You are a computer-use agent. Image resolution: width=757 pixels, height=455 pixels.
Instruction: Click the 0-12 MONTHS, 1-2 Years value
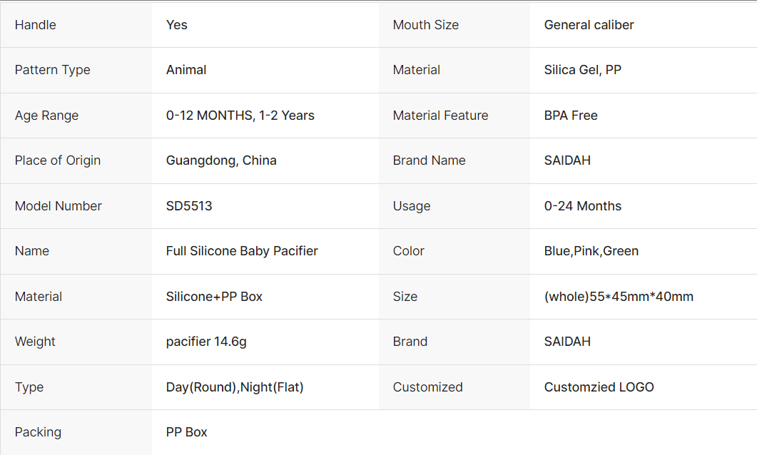point(240,116)
